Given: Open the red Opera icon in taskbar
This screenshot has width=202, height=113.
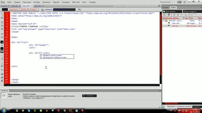Looking at the screenshot, I should 58,110.
